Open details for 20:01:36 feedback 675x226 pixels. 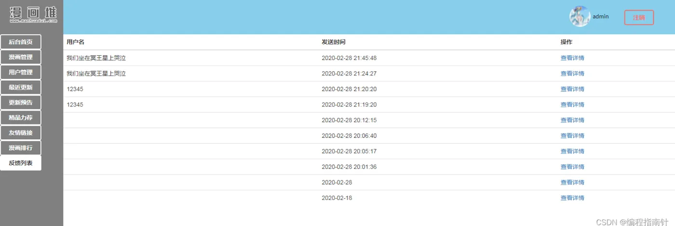(572, 167)
